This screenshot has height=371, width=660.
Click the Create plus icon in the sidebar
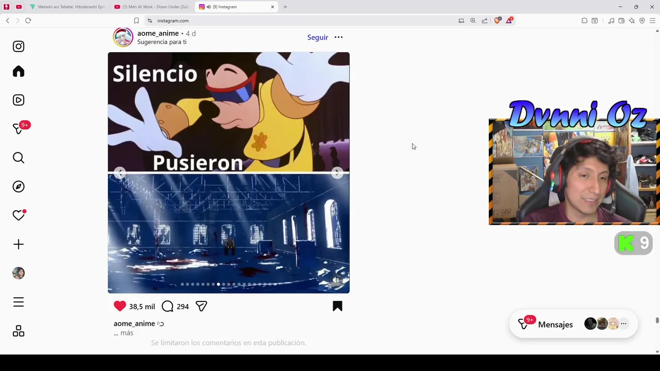click(19, 244)
